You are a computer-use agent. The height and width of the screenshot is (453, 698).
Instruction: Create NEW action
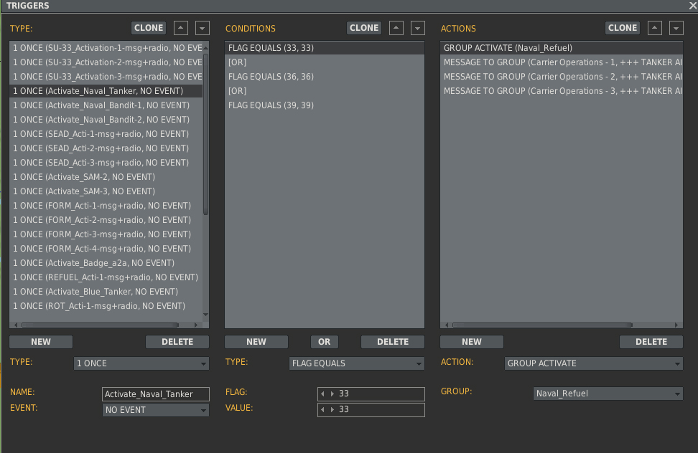point(472,341)
